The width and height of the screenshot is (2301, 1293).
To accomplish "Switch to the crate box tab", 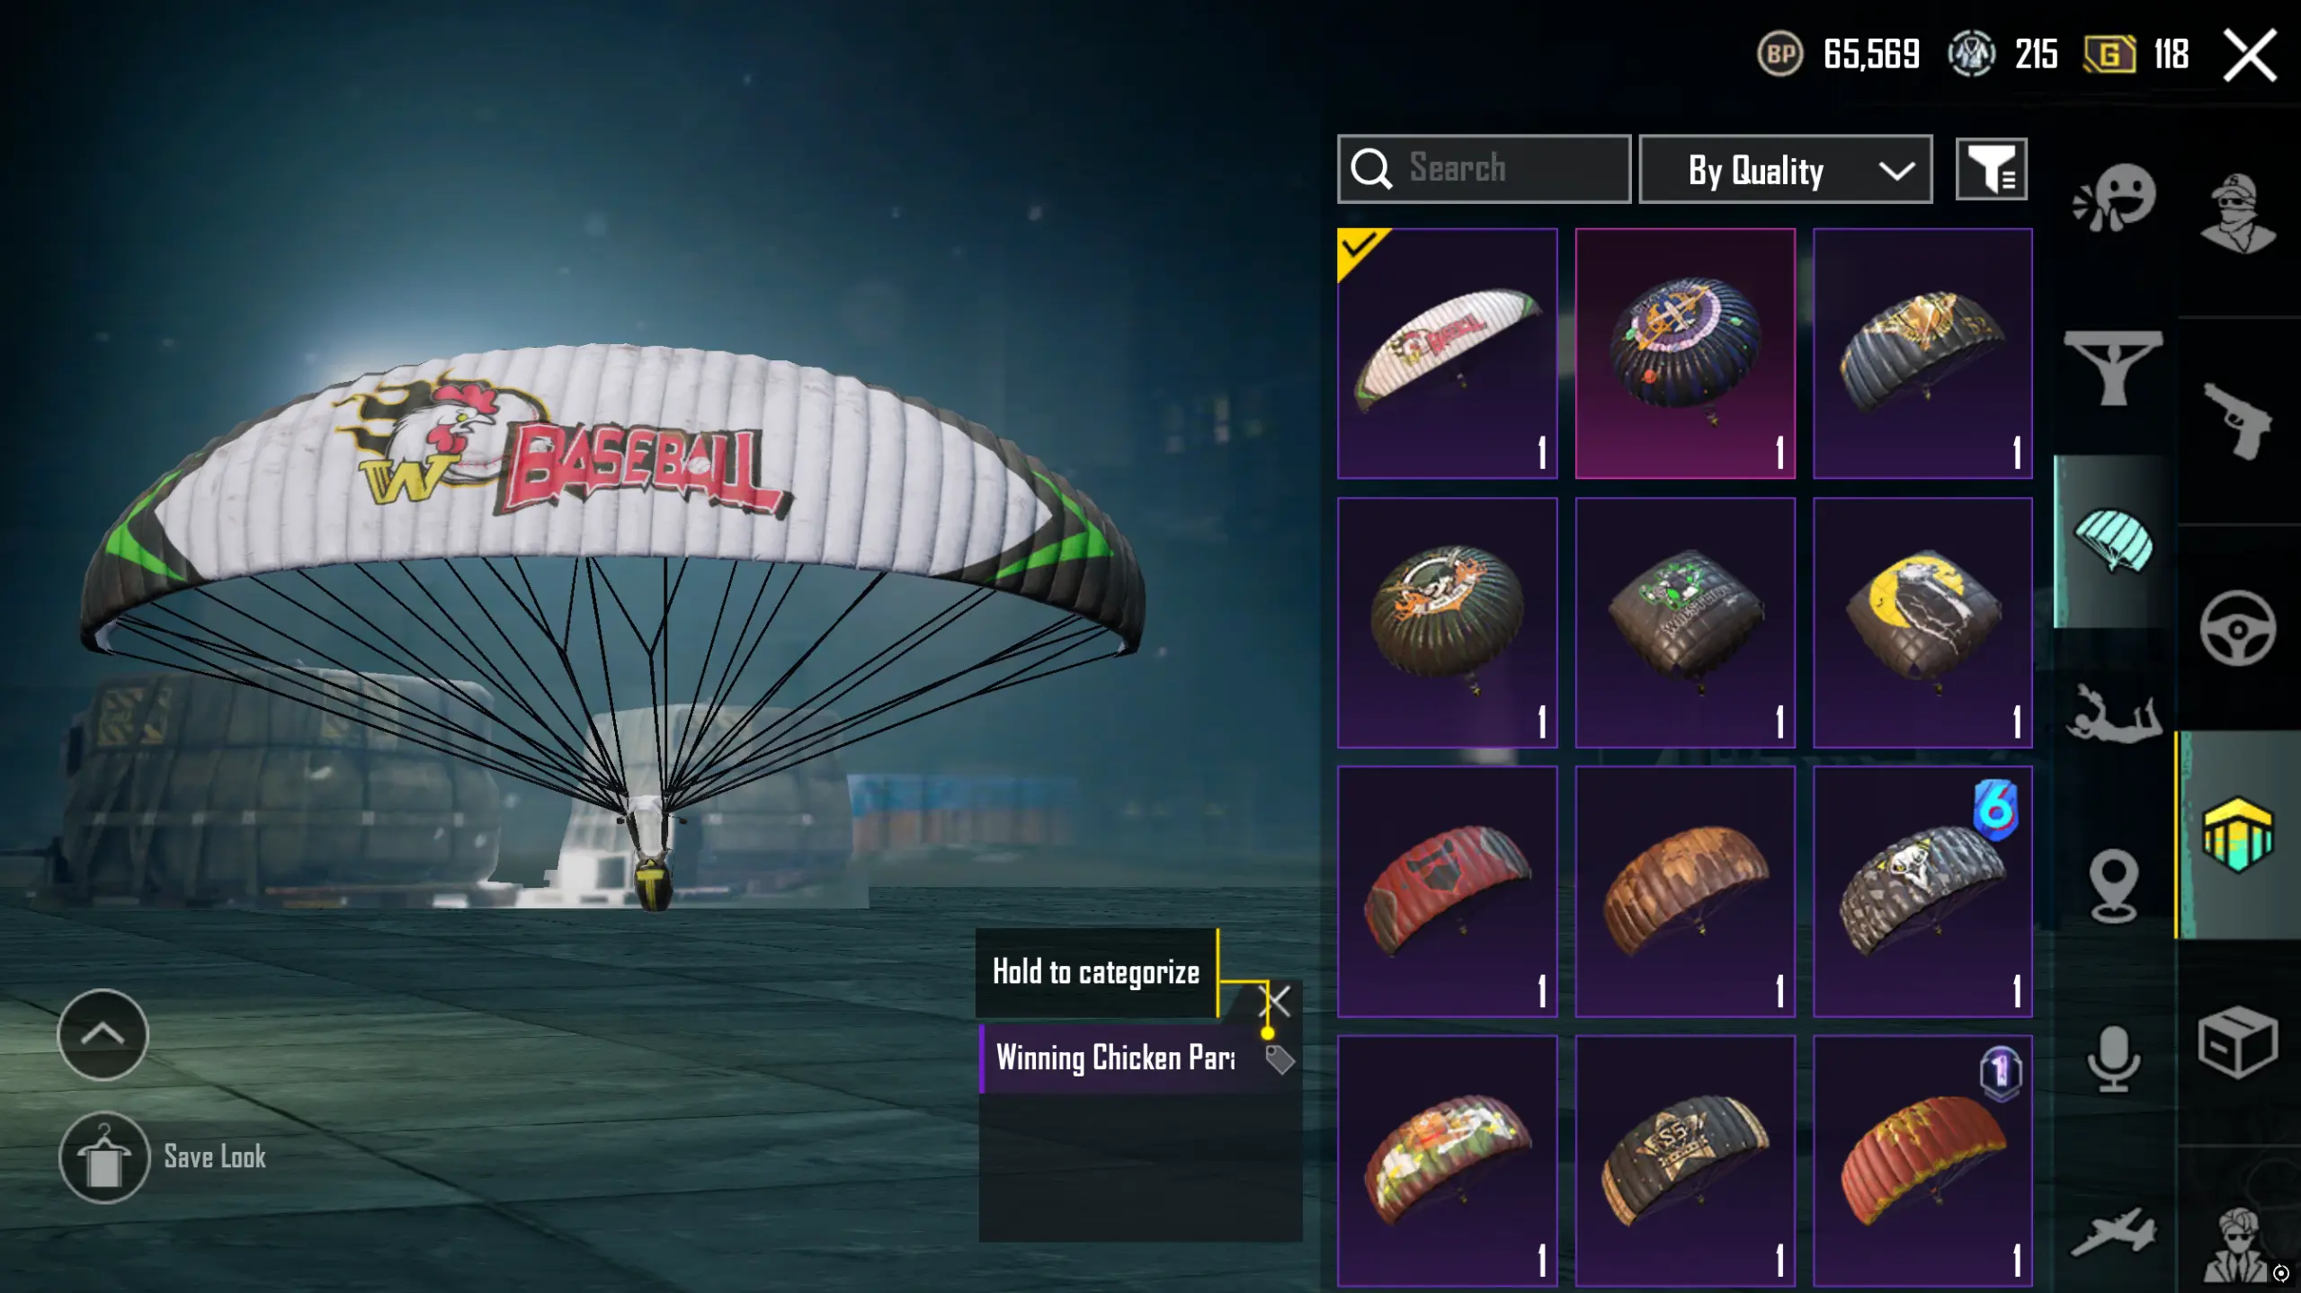I will click(2237, 1042).
